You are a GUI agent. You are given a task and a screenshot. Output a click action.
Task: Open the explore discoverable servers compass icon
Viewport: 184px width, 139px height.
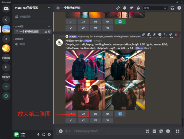click(x=6, y=96)
